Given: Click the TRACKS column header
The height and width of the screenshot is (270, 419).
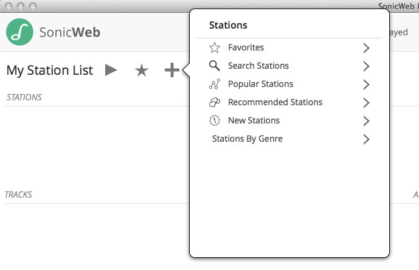Looking at the screenshot, I should click(18, 195).
